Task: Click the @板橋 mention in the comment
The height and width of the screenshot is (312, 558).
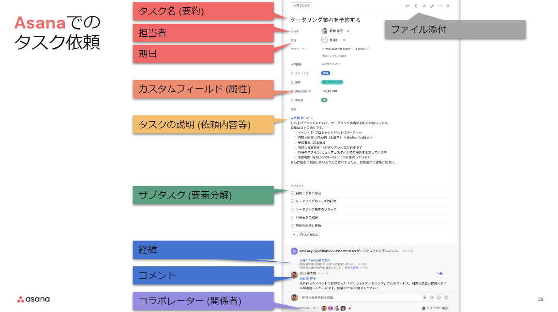Action: pos(308,279)
